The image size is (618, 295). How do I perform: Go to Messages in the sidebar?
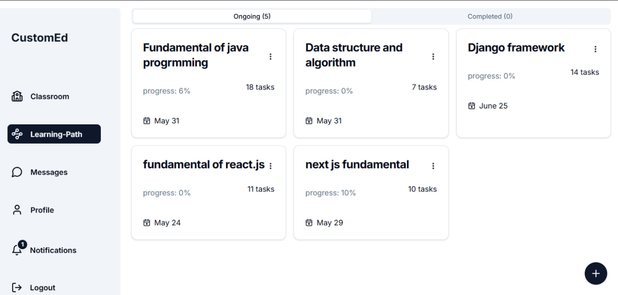[x=49, y=172]
